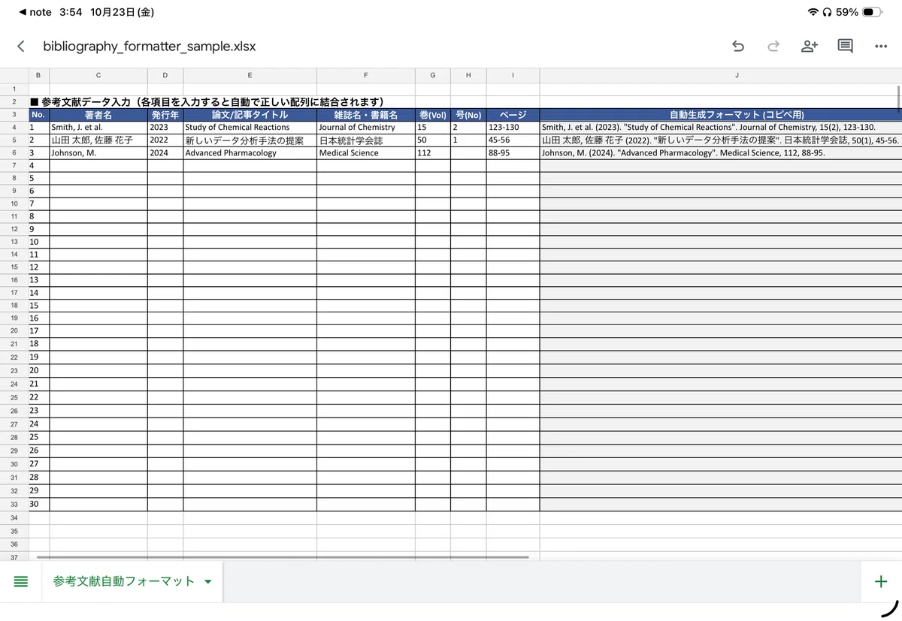The height and width of the screenshot is (621, 902).
Task: Select column E header
Action: point(250,75)
